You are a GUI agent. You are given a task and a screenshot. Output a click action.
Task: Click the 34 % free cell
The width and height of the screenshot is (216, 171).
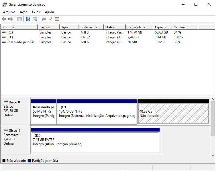point(177,32)
